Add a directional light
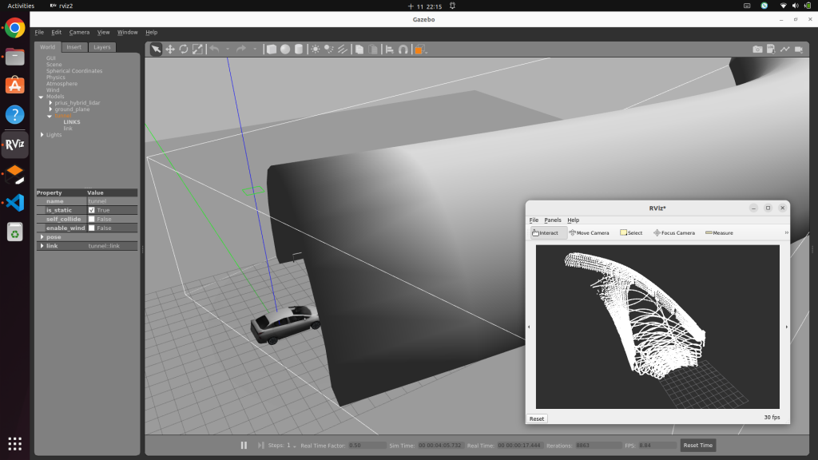Screen dimensions: 818x460 click(342, 49)
